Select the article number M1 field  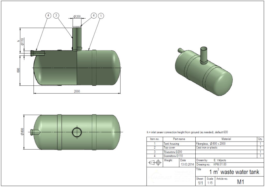click(240, 182)
